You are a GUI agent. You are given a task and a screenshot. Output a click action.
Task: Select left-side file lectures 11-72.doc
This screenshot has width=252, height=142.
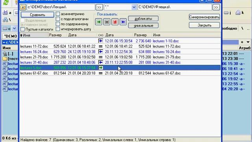click(34, 47)
